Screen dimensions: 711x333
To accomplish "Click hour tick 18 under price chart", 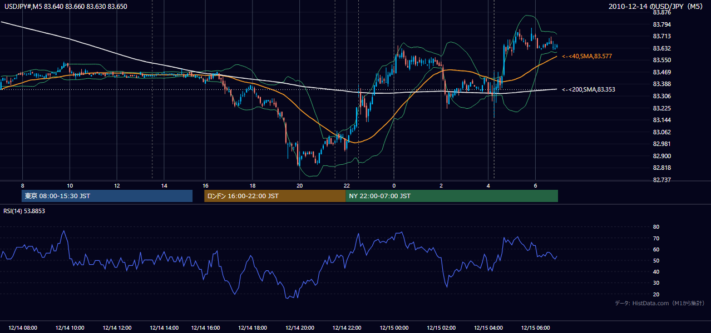I will (x=253, y=185).
